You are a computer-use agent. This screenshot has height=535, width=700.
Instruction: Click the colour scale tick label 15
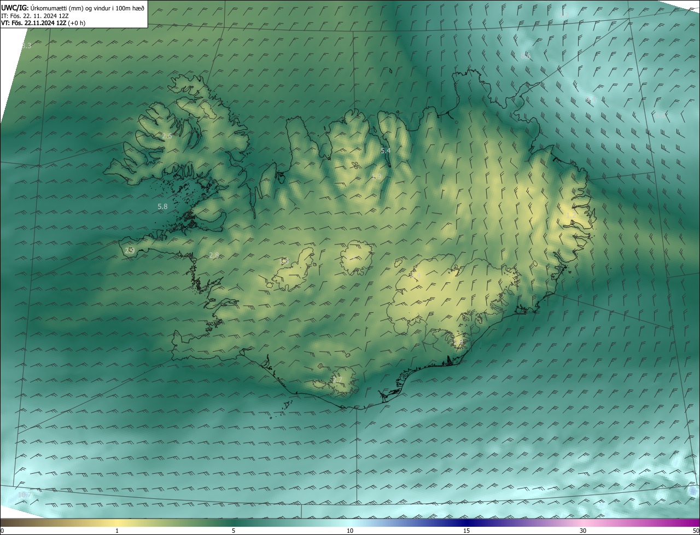point(466,531)
